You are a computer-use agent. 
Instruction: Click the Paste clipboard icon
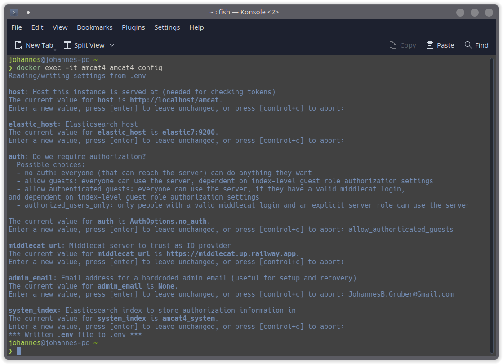click(x=430, y=45)
